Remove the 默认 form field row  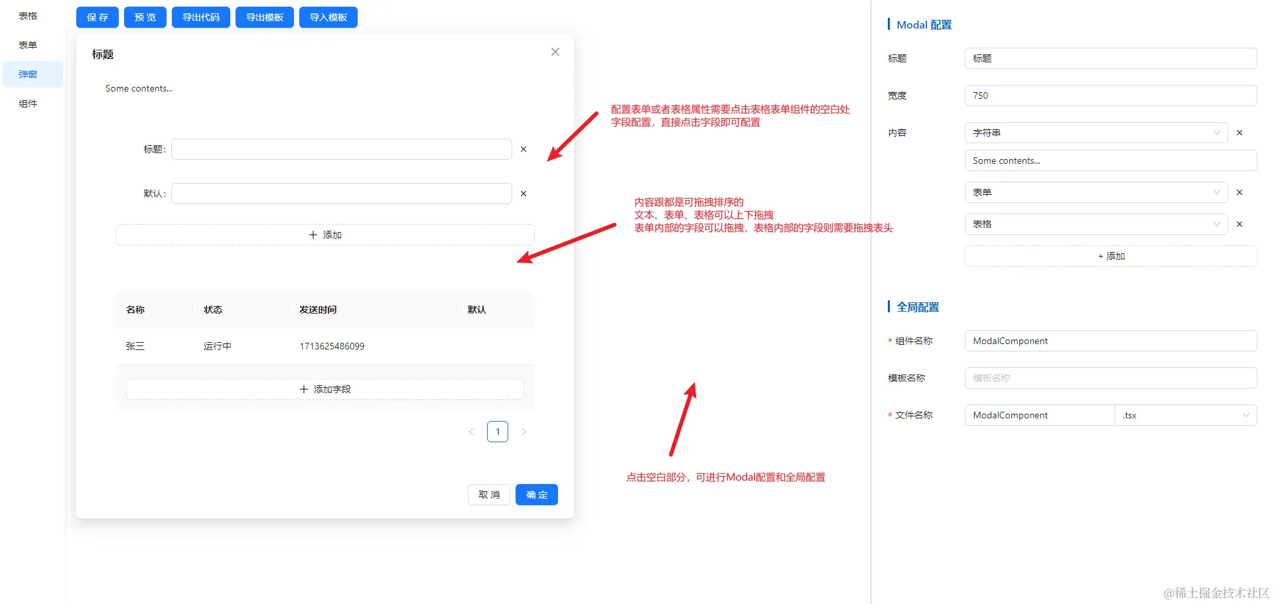(524, 194)
